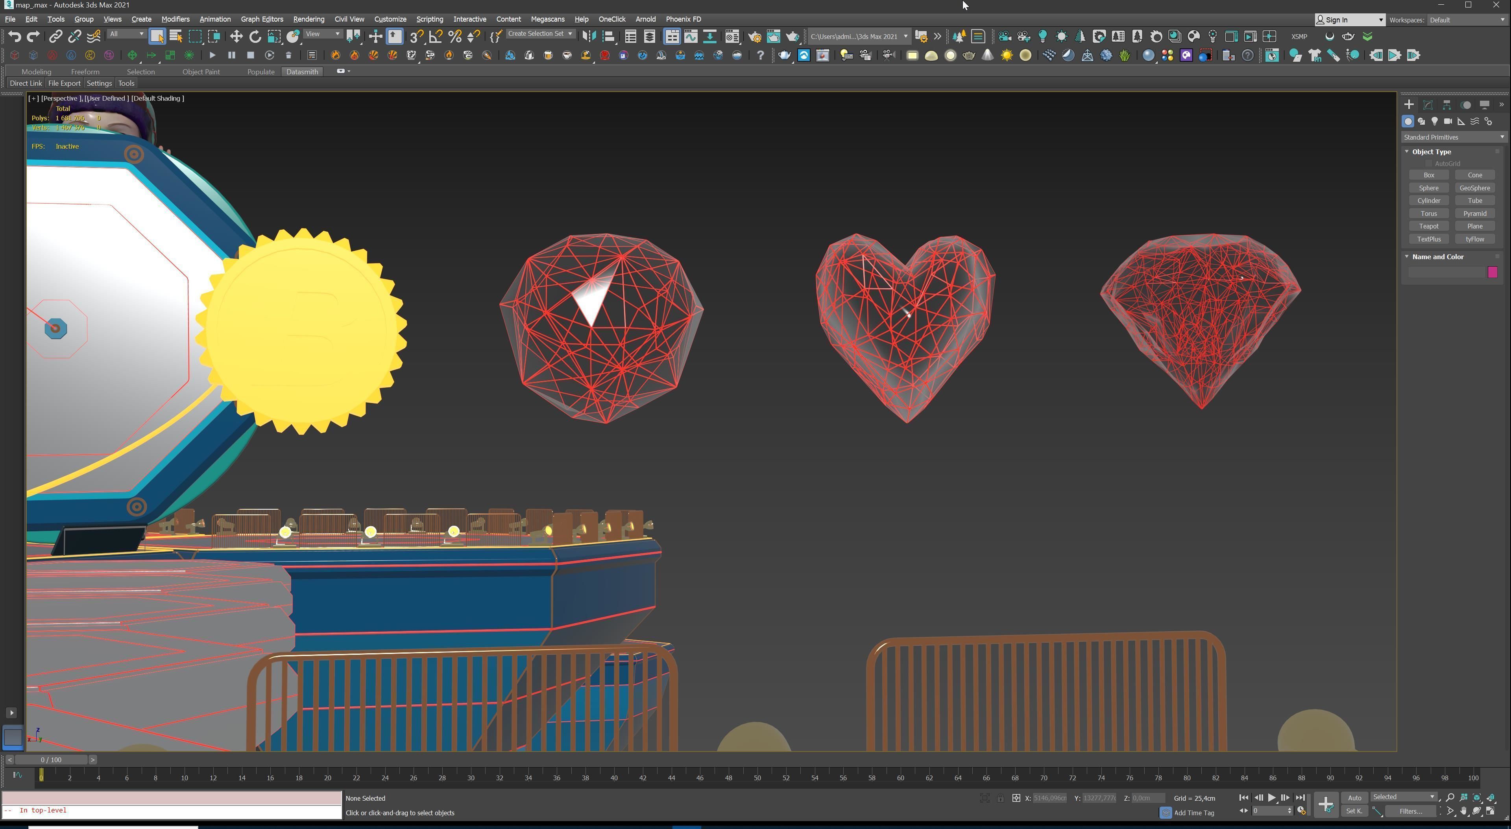Create a Box primitive
Screen dimensions: 1511x829
[1429, 175]
